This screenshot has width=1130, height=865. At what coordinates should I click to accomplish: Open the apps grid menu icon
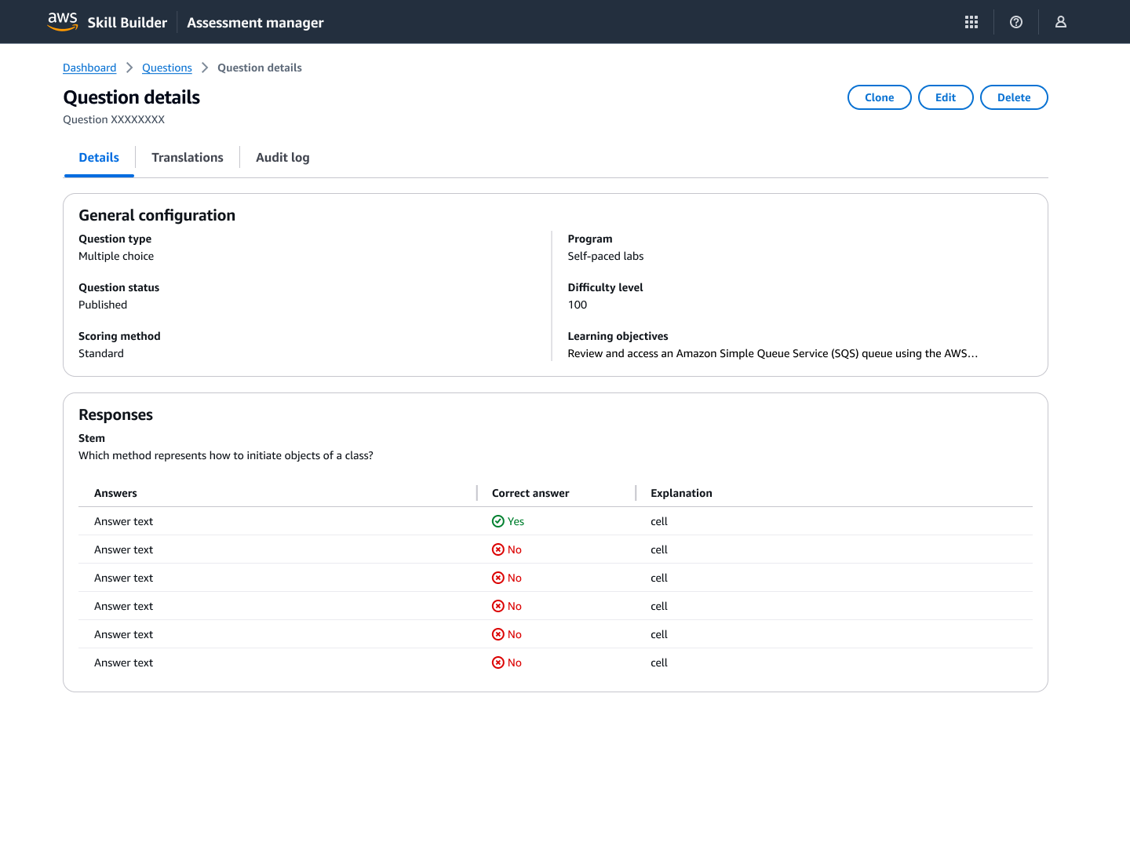tap(971, 22)
